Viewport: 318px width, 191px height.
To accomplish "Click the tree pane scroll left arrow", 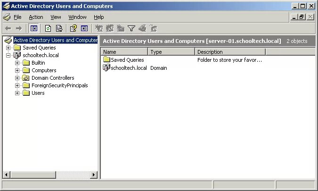I will [7, 174].
